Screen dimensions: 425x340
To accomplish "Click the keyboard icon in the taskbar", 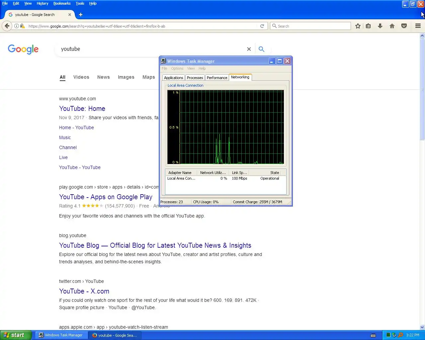I will click(373, 335).
